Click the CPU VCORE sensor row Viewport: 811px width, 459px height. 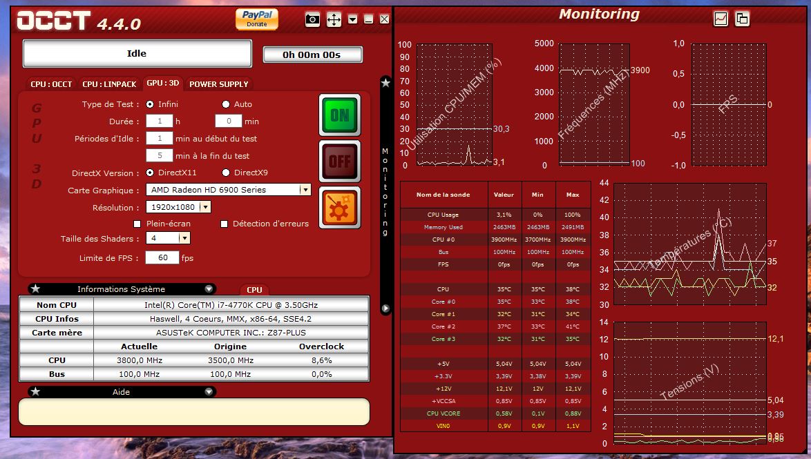coord(495,413)
